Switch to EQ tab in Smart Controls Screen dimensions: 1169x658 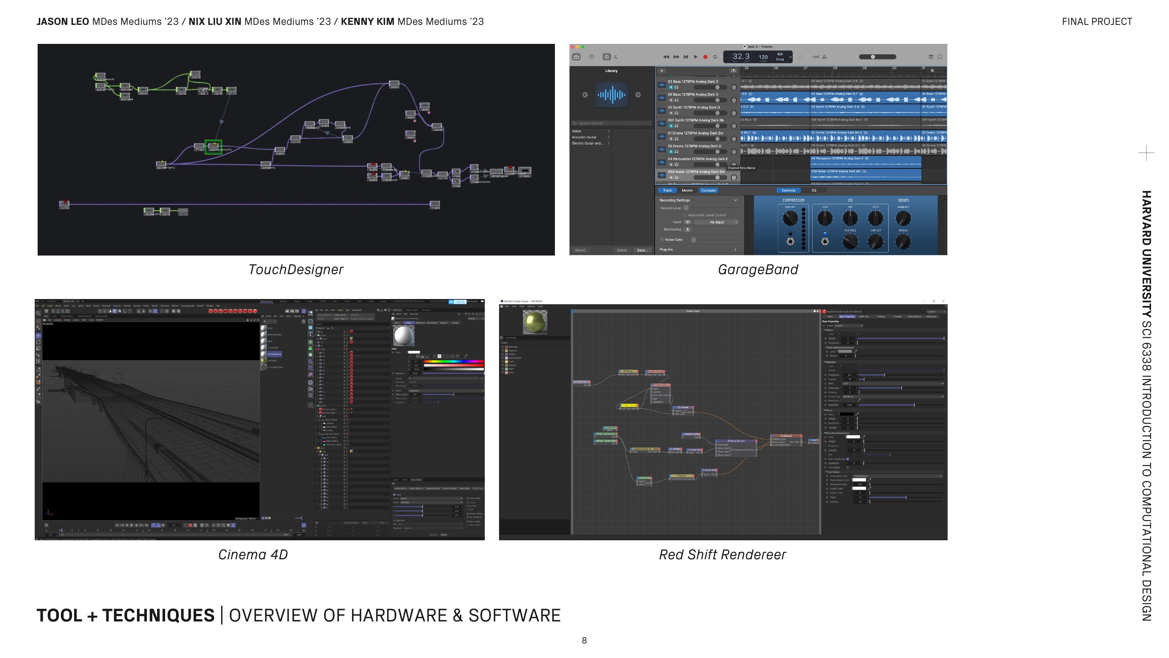coord(814,190)
